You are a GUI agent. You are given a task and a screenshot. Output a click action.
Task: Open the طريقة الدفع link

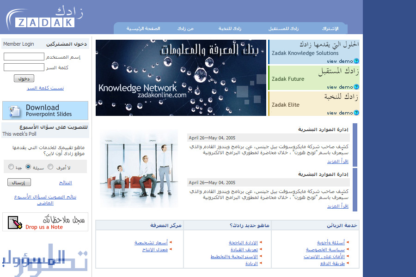pyautogui.click(x=332, y=263)
